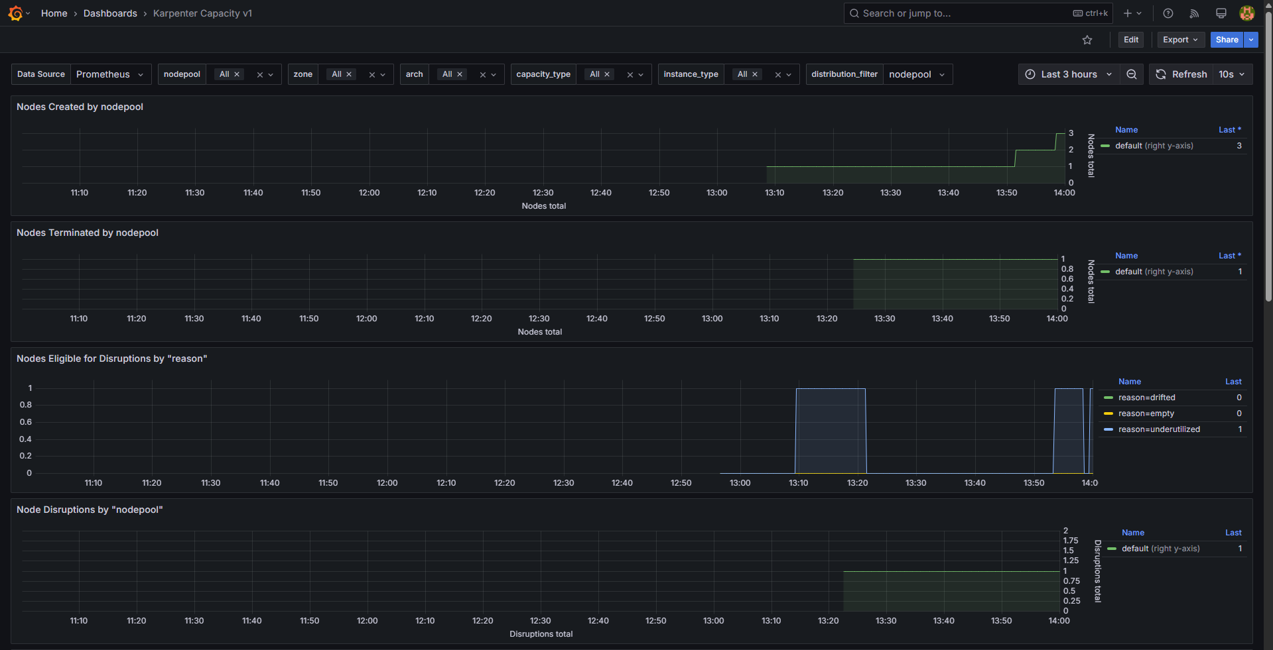Remove the All tag from zone
Viewport: 1273px width, 650px height.
pos(349,74)
